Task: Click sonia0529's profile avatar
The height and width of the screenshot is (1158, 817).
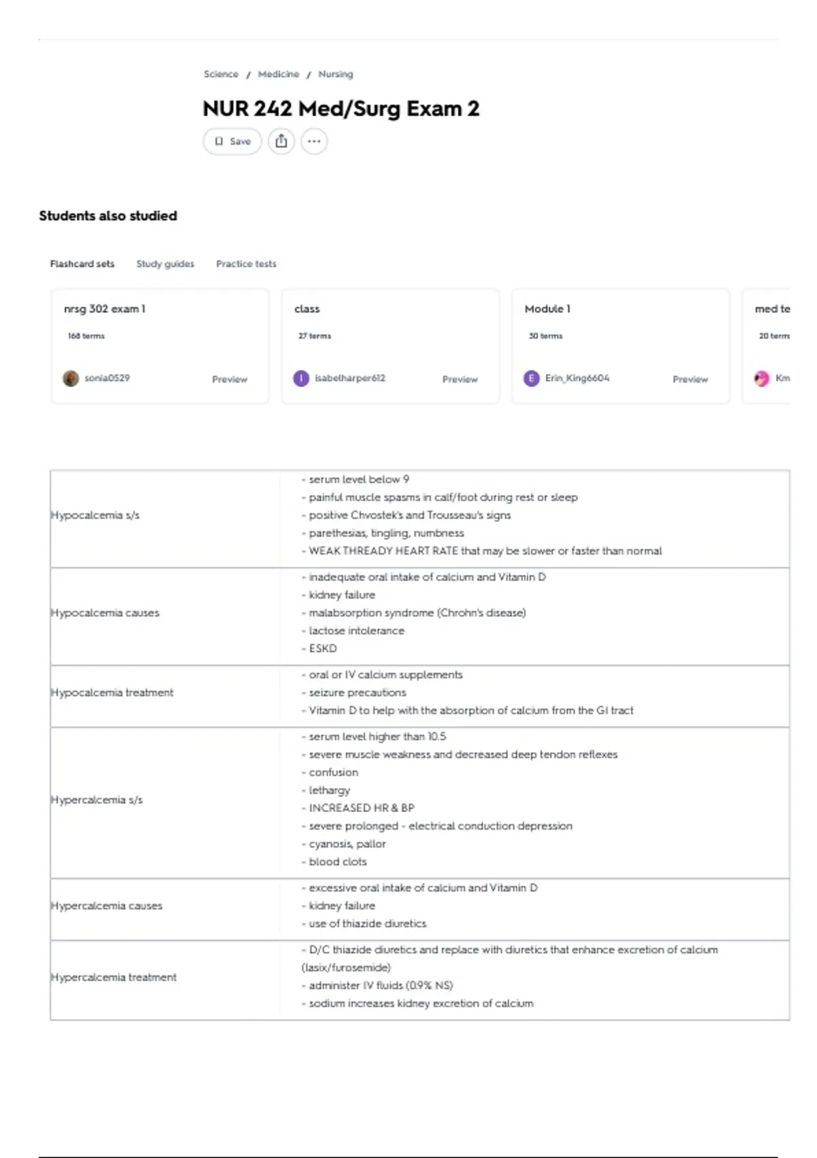Action: [x=71, y=378]
